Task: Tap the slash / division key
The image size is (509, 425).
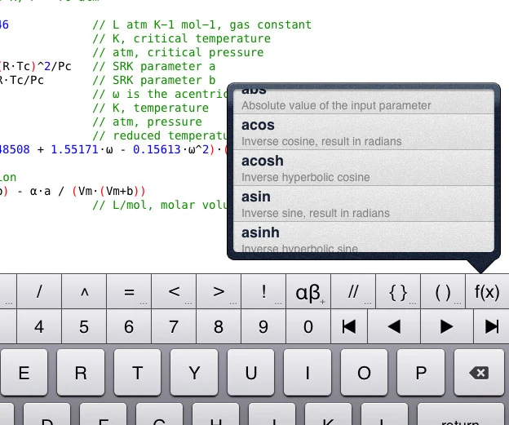Action: pos(39,291)
